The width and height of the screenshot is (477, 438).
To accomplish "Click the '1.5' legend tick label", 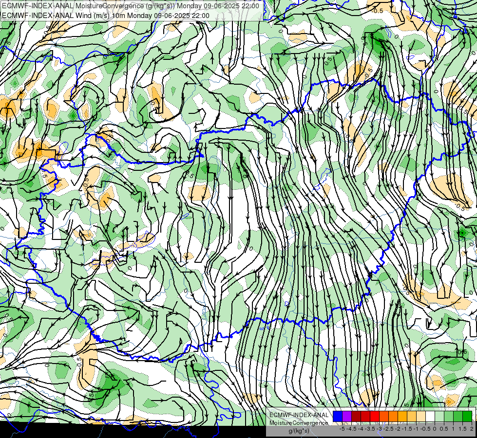I will coord(462,429).
